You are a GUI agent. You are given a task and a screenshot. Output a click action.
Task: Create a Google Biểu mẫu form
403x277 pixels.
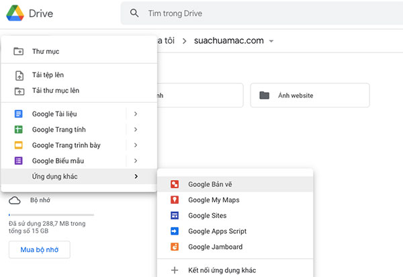click(64, 161)
